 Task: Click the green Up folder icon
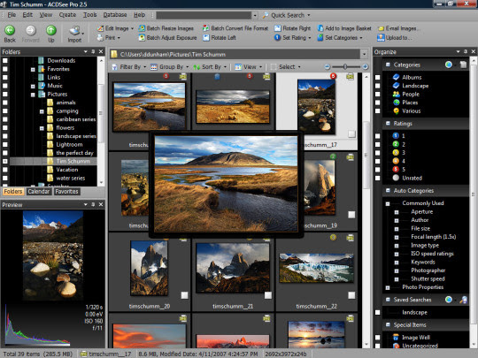51,30
